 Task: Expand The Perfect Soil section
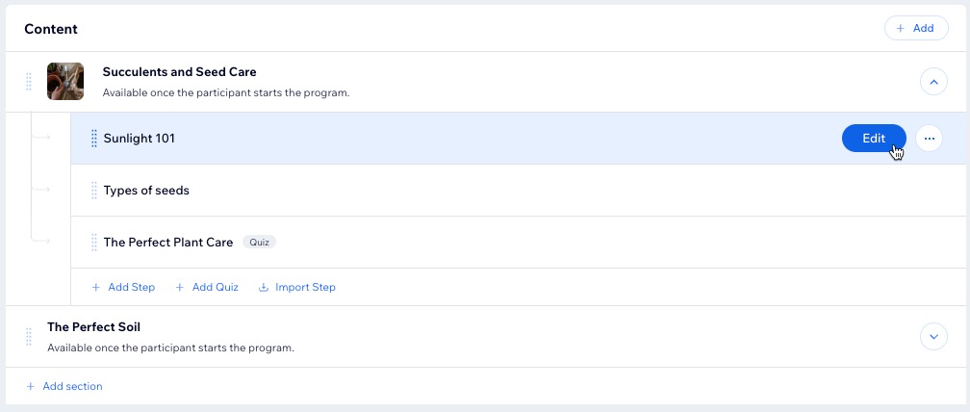[x=933, y=337]
